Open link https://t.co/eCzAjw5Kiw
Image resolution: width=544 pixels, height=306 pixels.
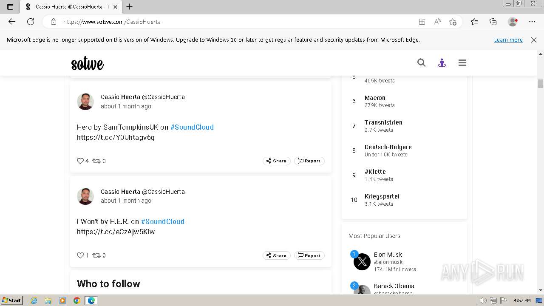[x=116, y=232]
